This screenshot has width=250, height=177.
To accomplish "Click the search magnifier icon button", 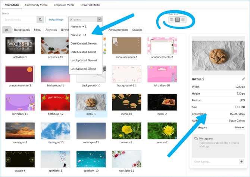I will click(x=40, y=19).
